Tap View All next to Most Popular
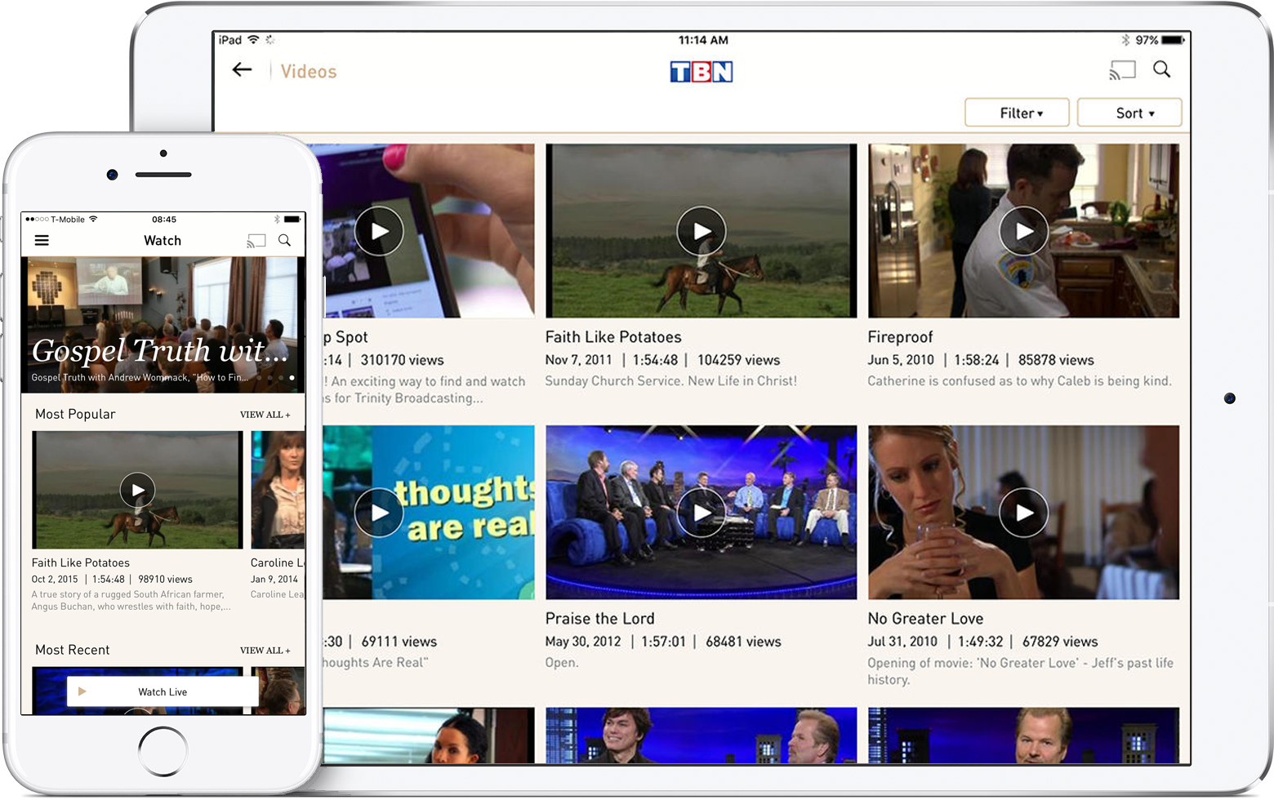Viewport: 1274px width, 800px height. coord(265,415)
